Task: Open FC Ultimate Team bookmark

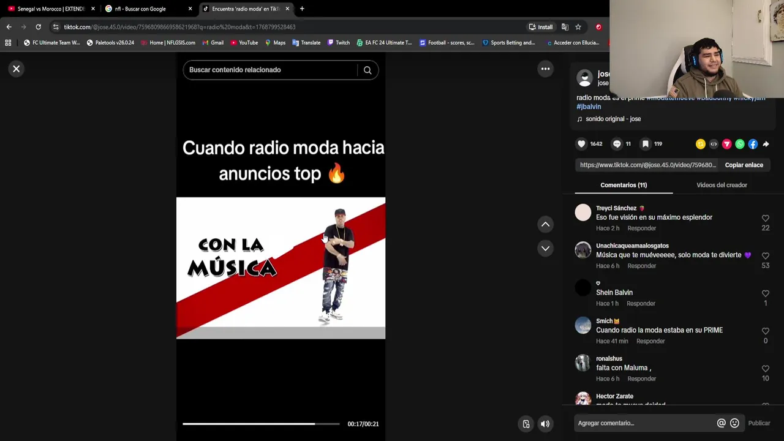Action: click(x=52, y=43)
